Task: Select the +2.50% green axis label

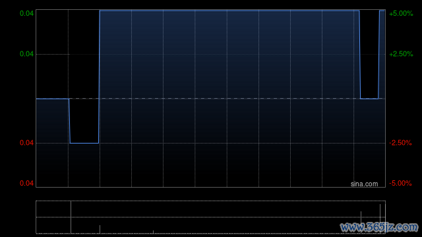Action: point(401,54)
